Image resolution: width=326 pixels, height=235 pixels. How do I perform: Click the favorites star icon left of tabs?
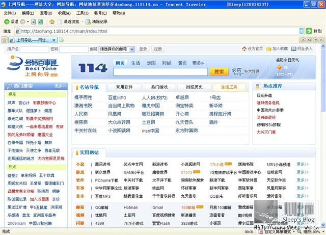5,40
